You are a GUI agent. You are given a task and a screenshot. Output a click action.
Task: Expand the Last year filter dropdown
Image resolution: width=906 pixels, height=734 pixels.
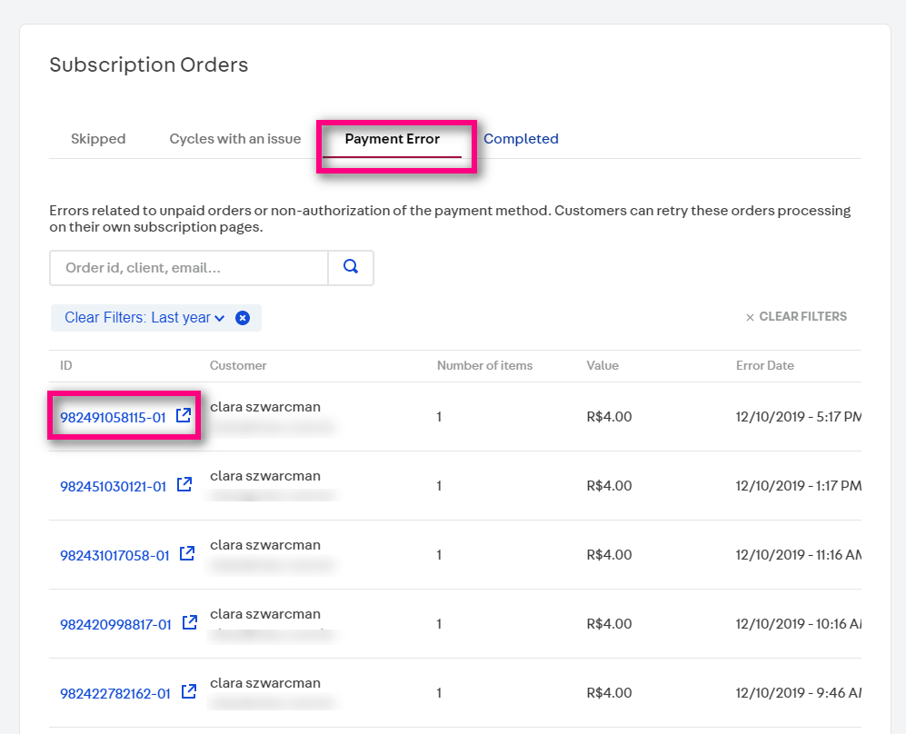[219, 318]
